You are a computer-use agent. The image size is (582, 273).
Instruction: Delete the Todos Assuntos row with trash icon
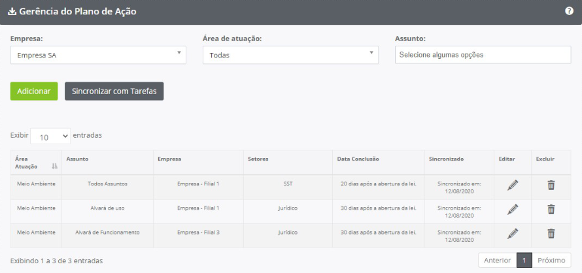pyautogui.click(x=551, y=185)
